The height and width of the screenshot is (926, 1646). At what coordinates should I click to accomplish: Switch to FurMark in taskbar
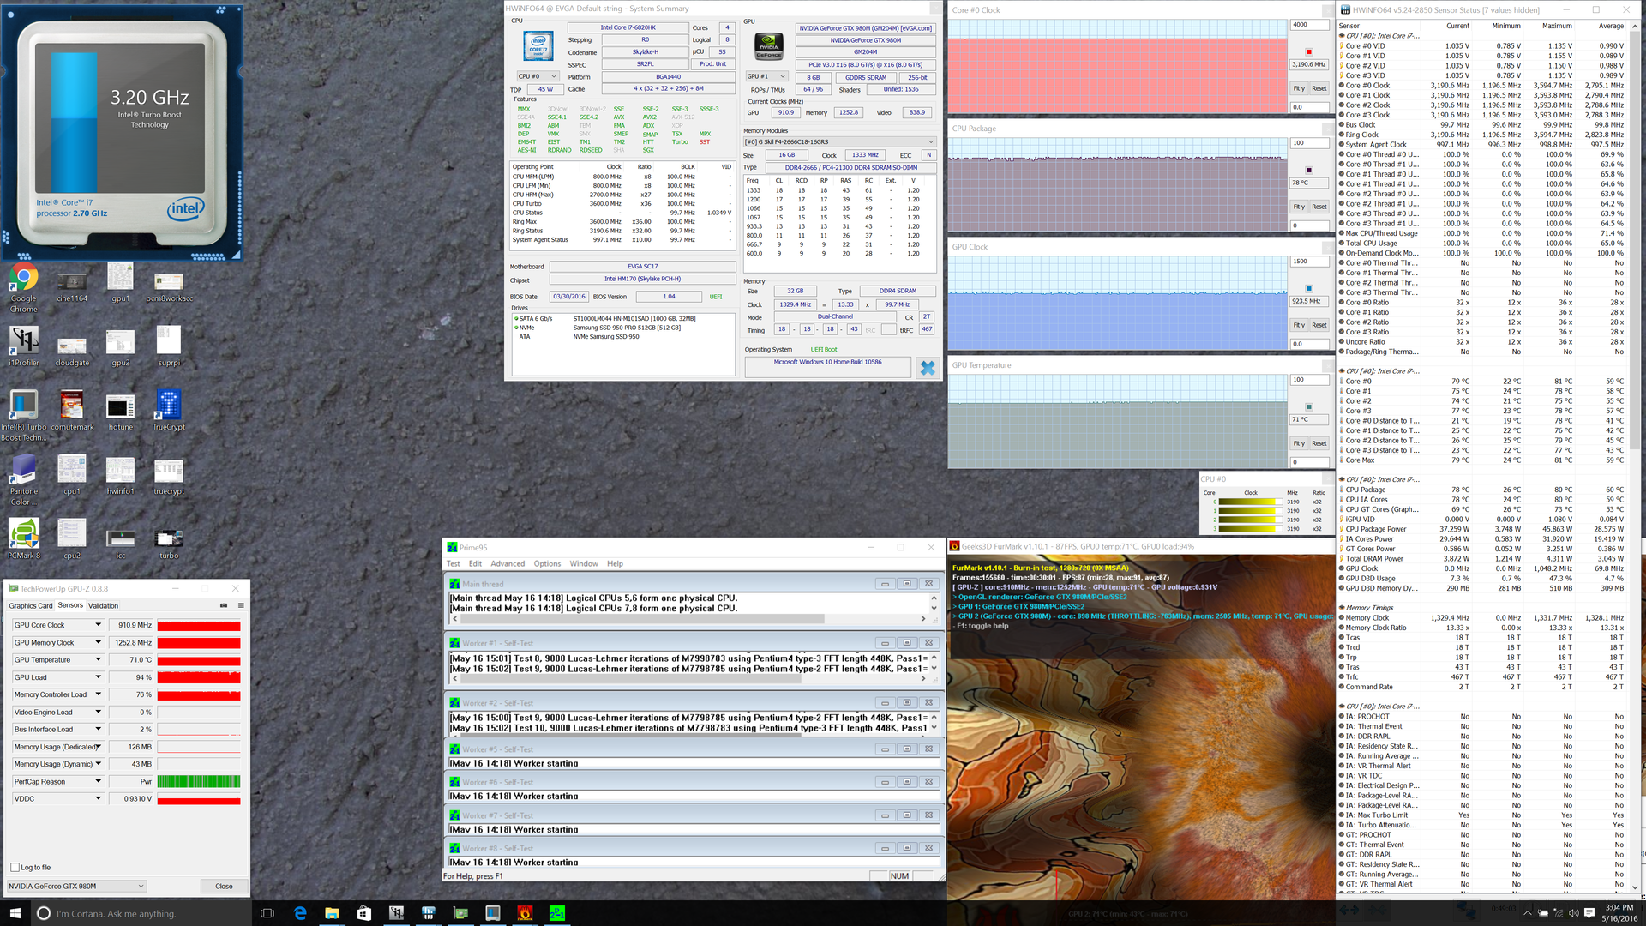(525, 913)
